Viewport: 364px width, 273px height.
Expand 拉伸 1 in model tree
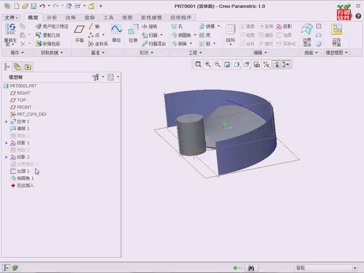tap(6, 122)
